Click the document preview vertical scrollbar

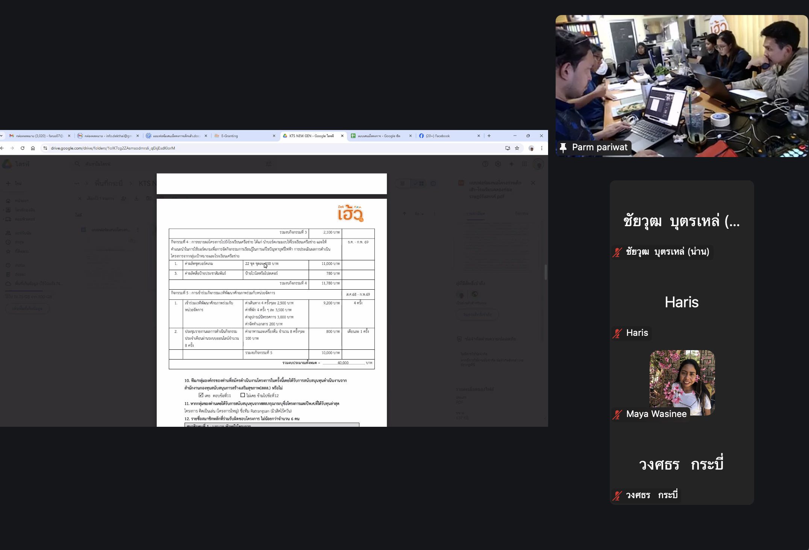pyautogui.click(x=545, y=272)
